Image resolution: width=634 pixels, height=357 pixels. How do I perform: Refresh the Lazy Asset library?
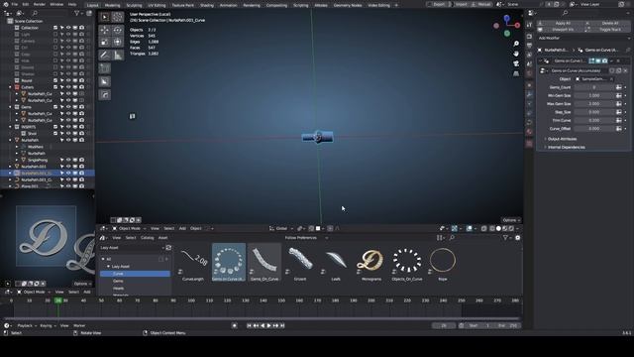click(x=168, y=248)
